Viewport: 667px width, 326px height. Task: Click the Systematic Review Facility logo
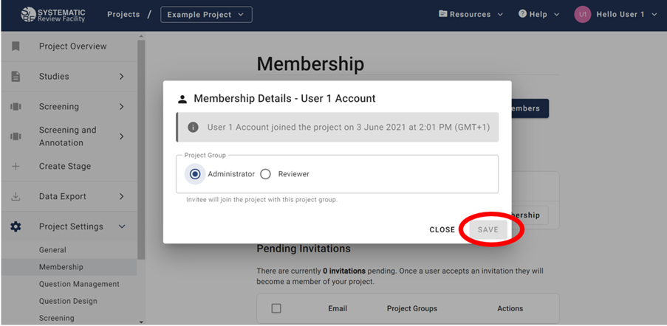[53, 15]
